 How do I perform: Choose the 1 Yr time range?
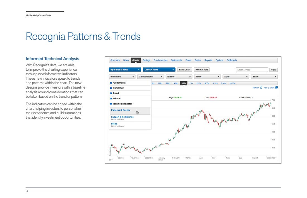coord(191,84)
